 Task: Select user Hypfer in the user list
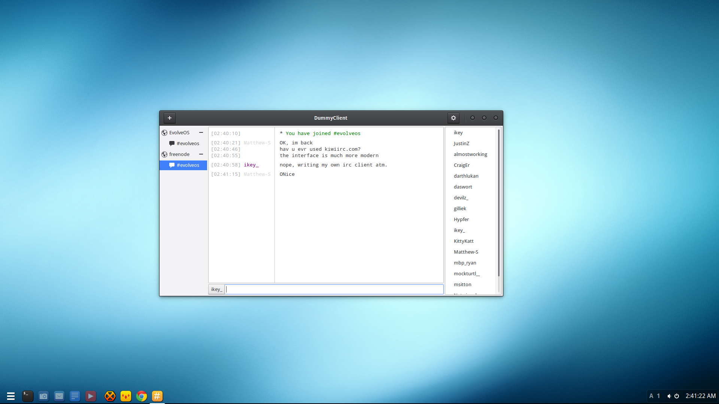(x=461, y=220)
